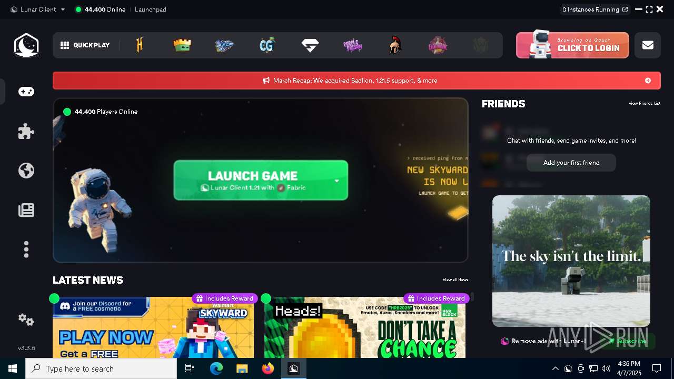674x379 pixels.
Task: Add your first friend
Action: tap(571, 163)
